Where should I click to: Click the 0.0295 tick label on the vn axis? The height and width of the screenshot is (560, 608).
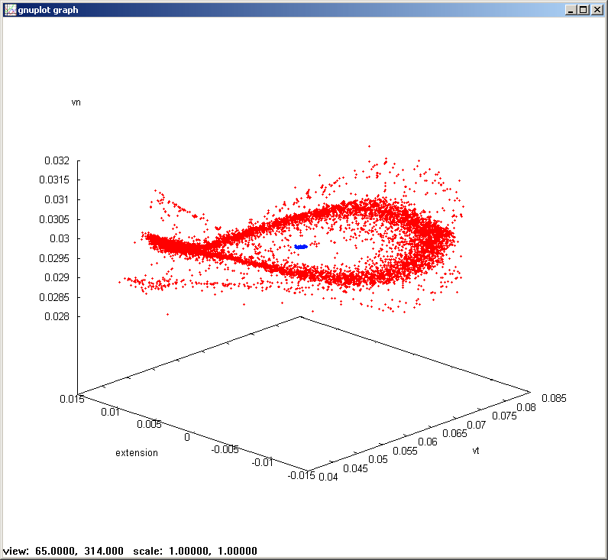coord(54,258)
